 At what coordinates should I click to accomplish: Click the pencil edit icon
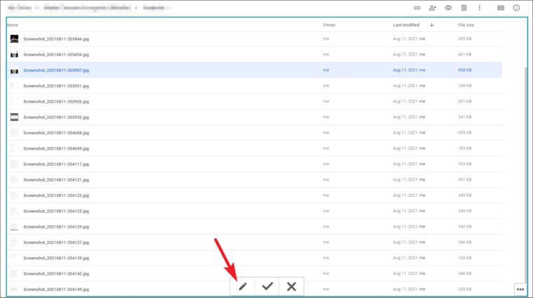[242, 287]
